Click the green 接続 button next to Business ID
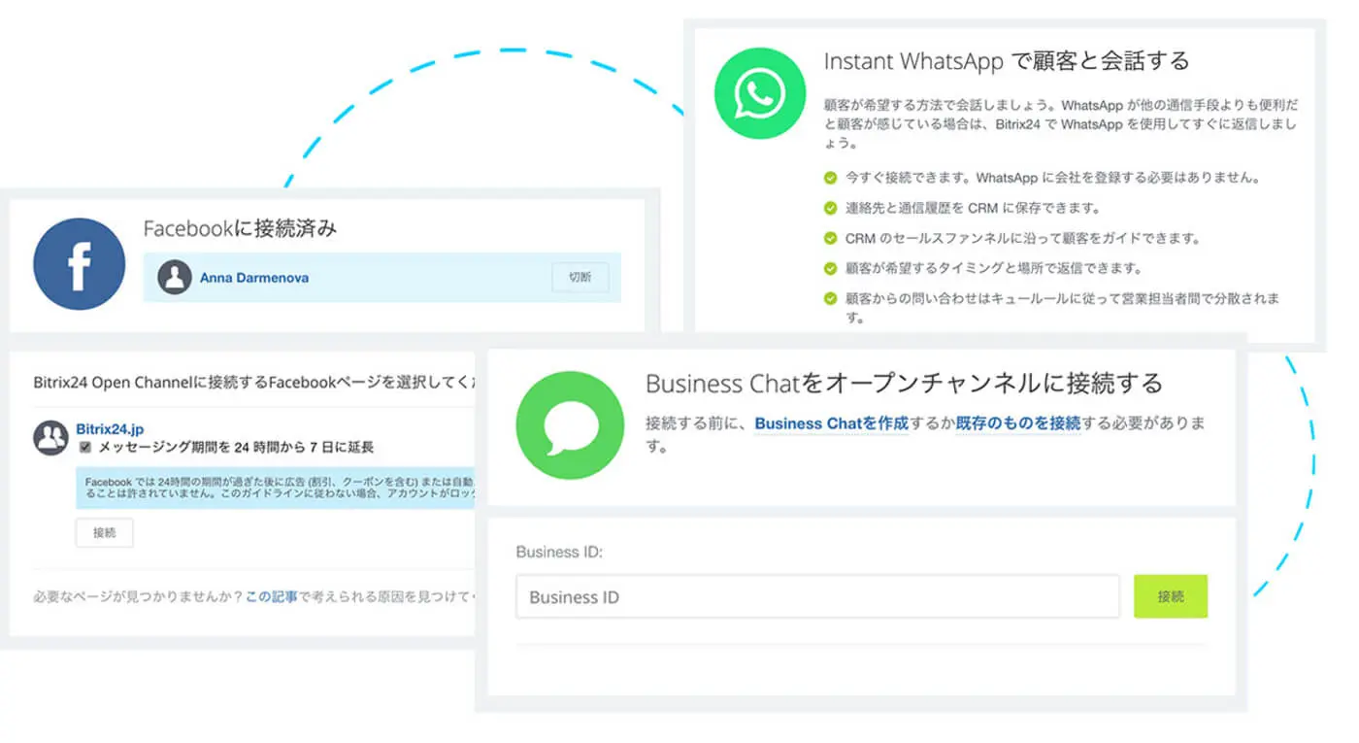 click(1171, 596)
